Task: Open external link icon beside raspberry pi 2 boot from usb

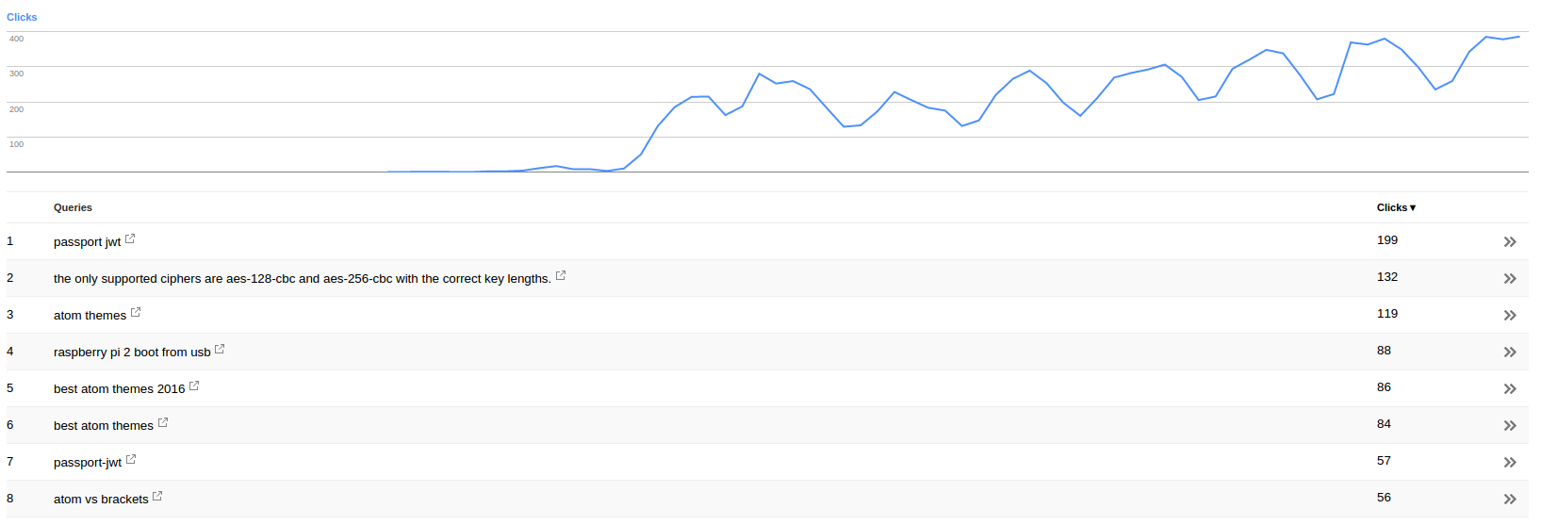Action: [220, 349]
